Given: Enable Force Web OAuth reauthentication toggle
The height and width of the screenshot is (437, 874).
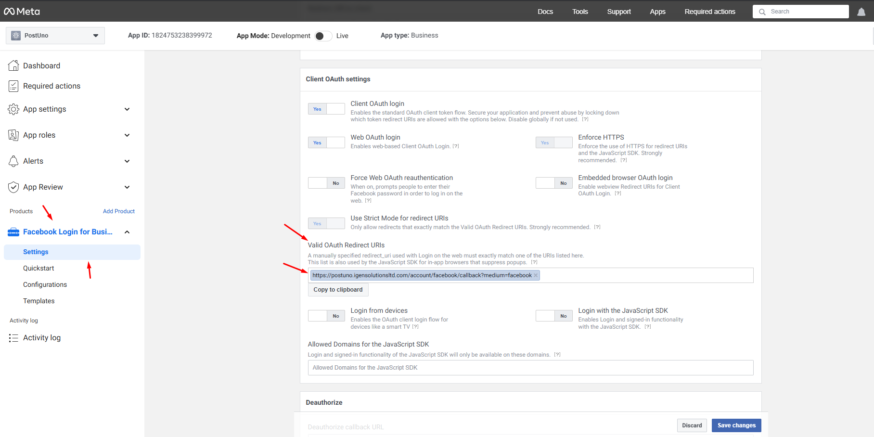Looking at the screenshot, I should [x=326, y=183].
